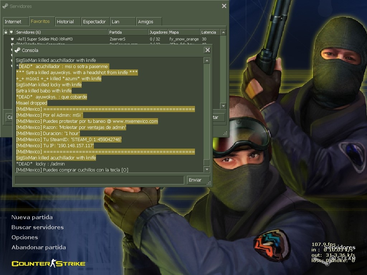This screenshot has height=275, width=367.
Task: Close the Servidores window
Action: (224, 6)
